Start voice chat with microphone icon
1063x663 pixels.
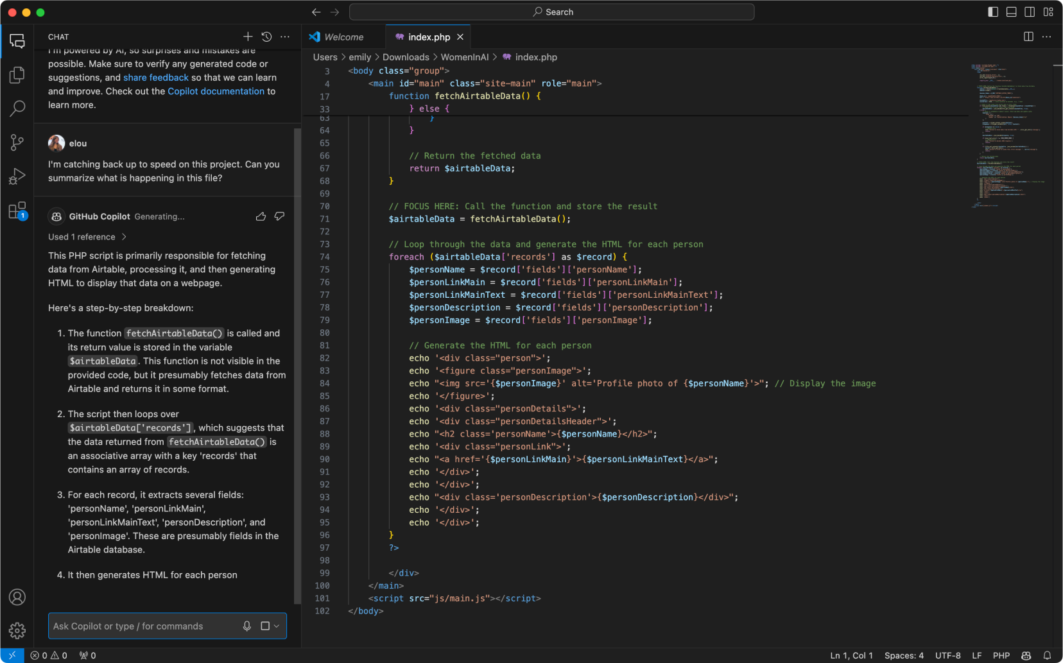pos(246,626)
